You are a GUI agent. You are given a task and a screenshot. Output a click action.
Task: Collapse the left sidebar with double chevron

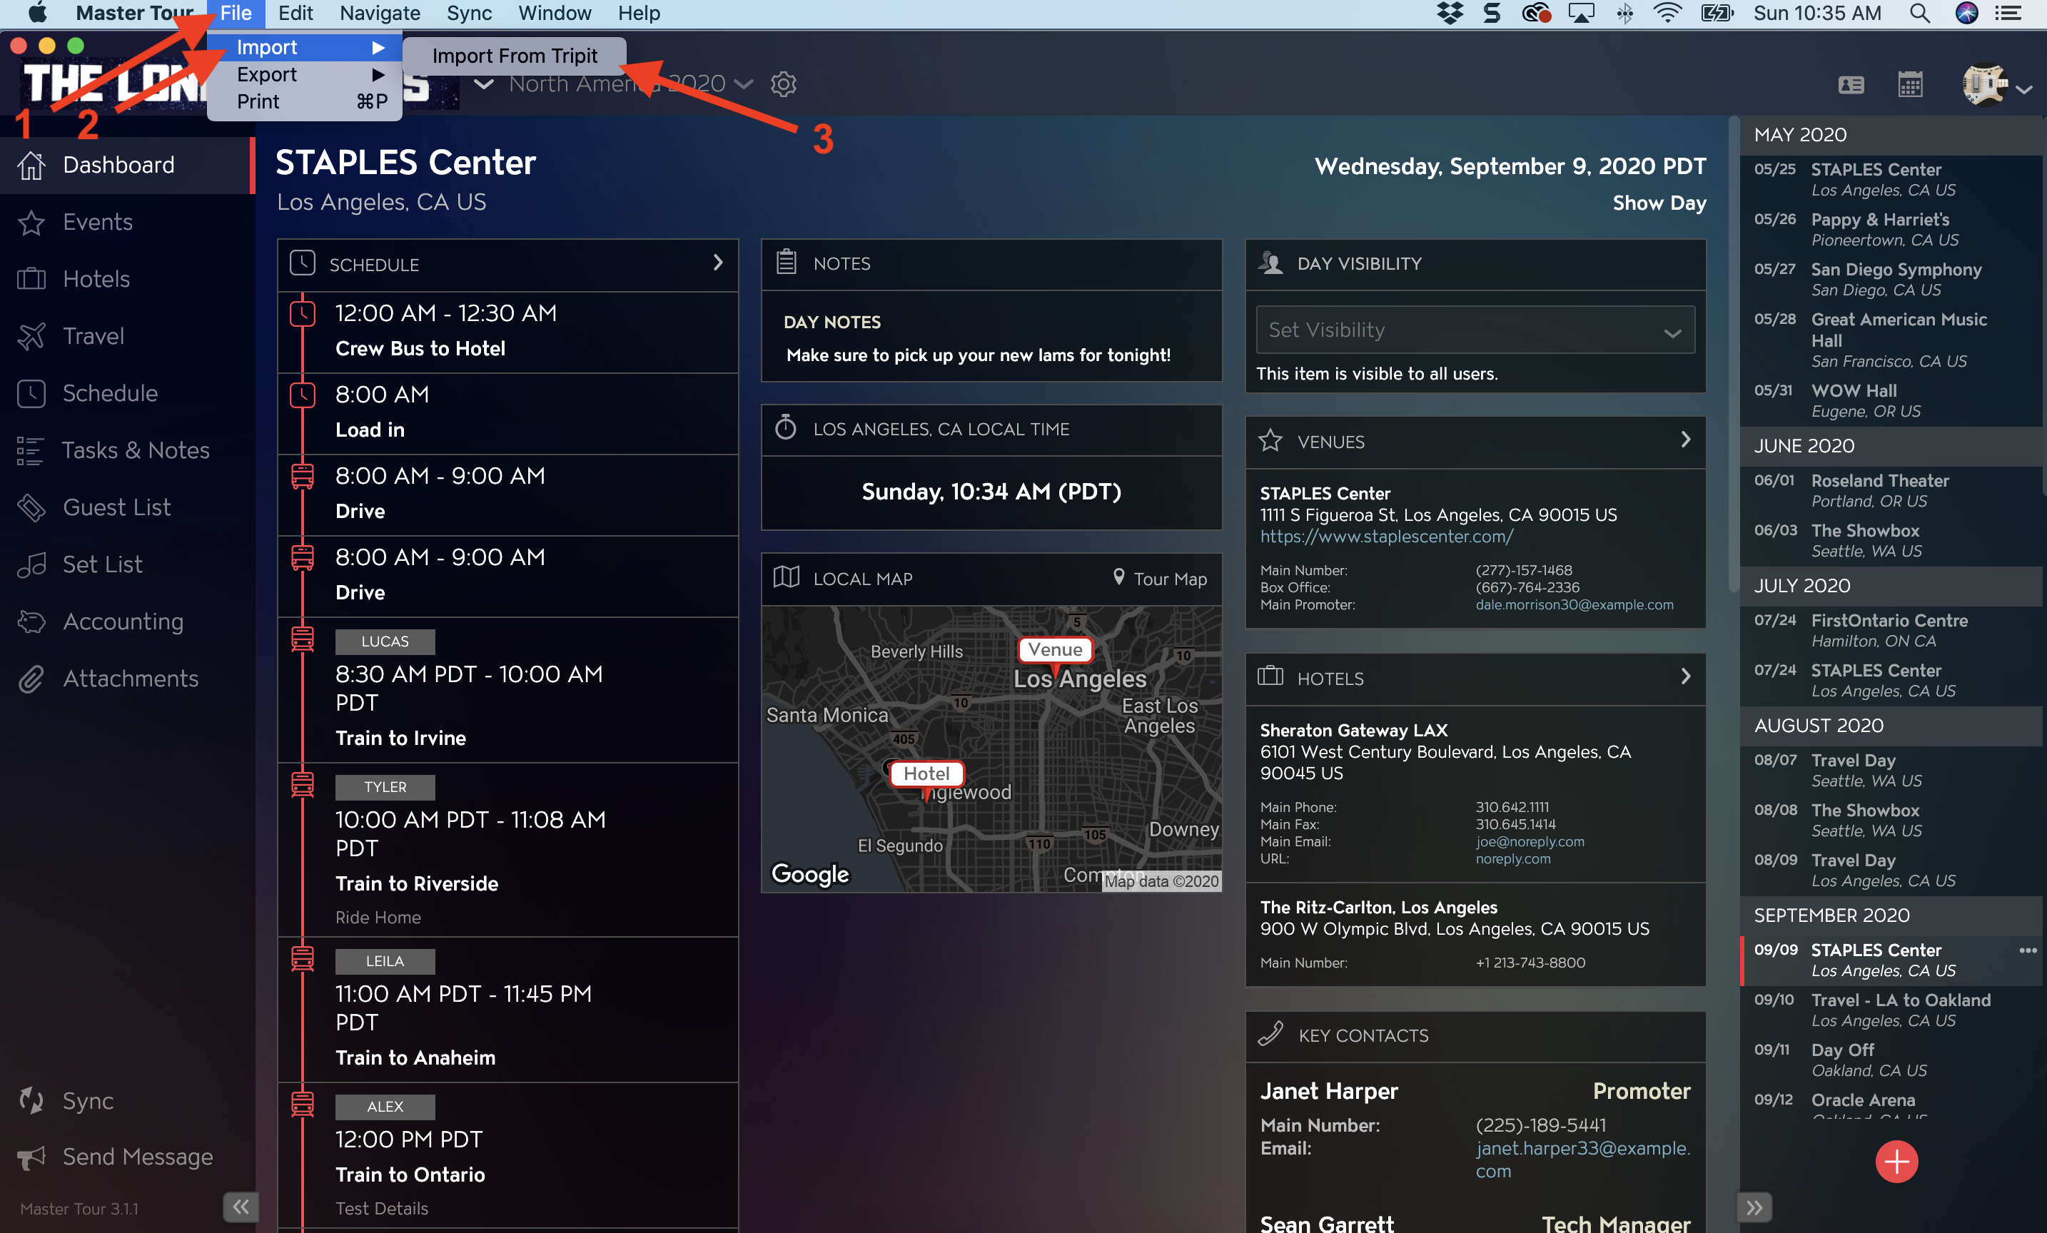tap(241, 1207)
